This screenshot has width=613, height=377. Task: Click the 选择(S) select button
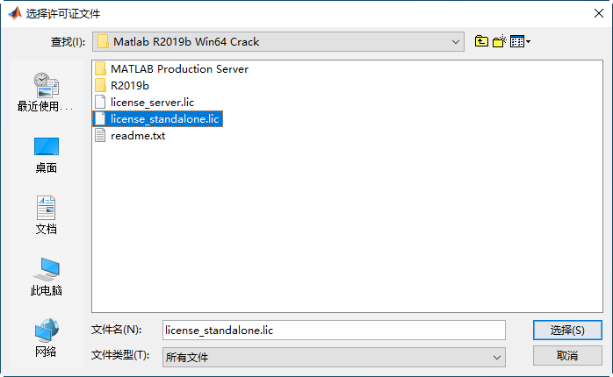pos(567,331)
